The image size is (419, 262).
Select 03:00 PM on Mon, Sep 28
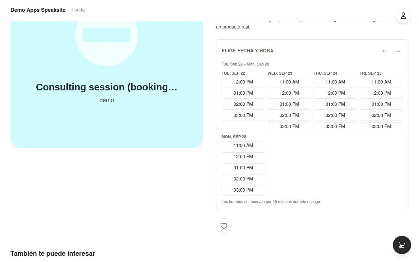[x=243, y=190]
